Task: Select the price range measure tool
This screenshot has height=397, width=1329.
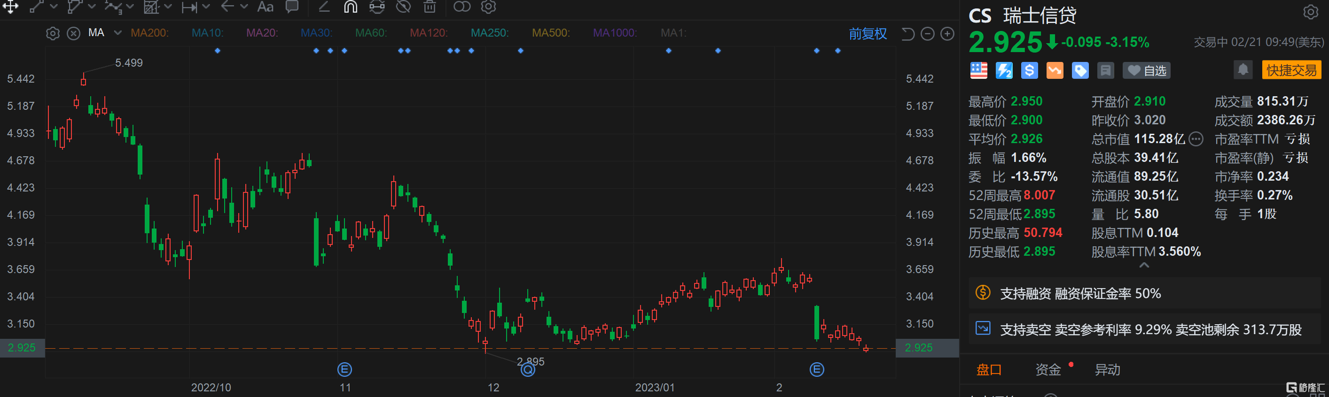Action: point(189,7)
